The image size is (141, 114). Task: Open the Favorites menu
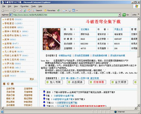point(24,6)
